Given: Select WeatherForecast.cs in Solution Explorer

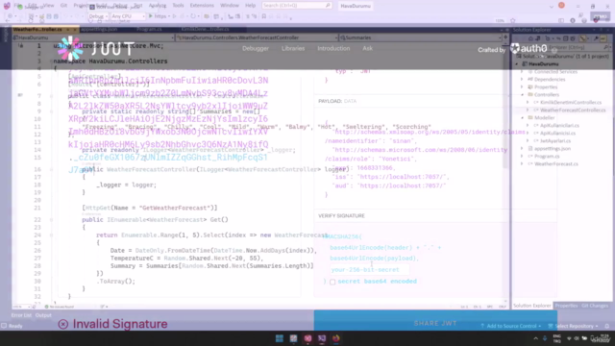Looking at the screenshot, I should coord(555,164).
